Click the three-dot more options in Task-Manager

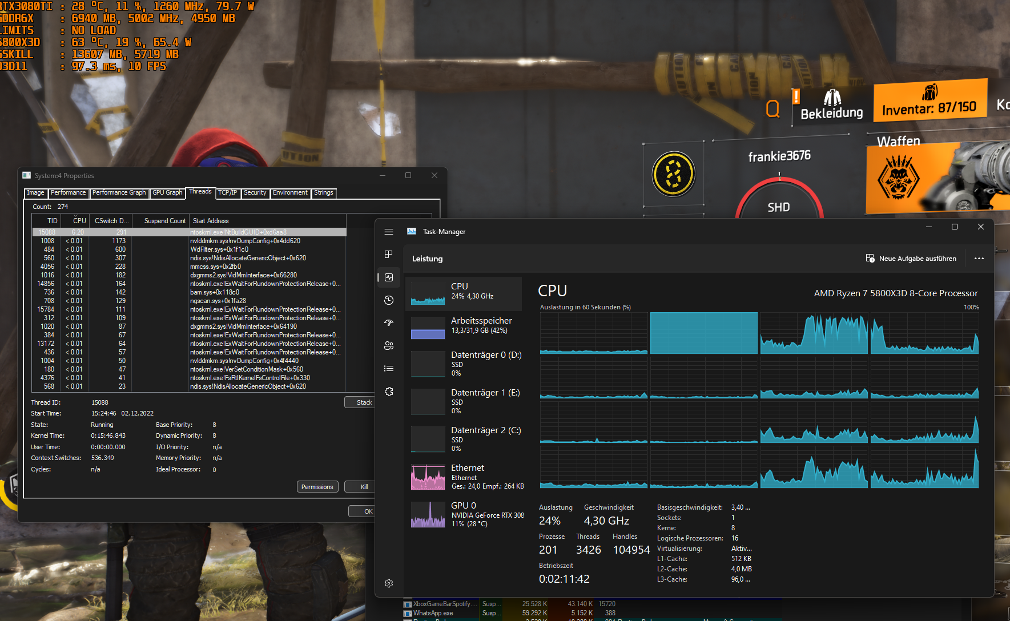click(x=979, y=259)
